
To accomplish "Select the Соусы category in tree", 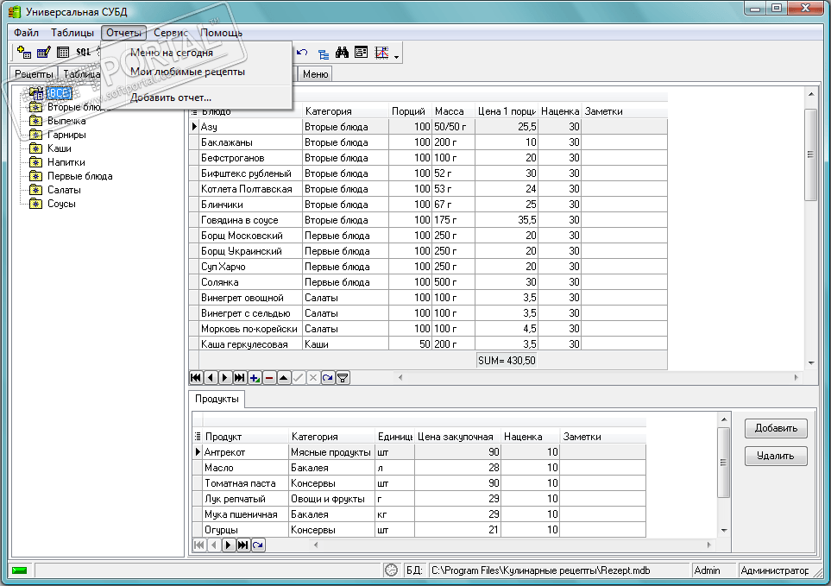I will [x=61, y=204].
